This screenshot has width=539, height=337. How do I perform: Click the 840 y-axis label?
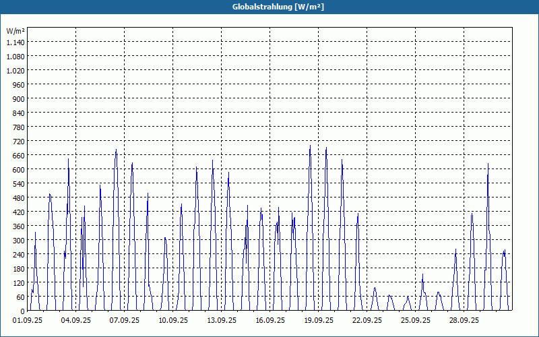point(19,113)
